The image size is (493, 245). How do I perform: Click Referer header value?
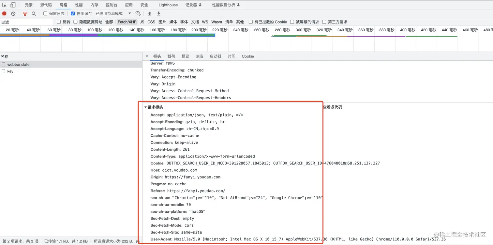[x=196, y=191]
